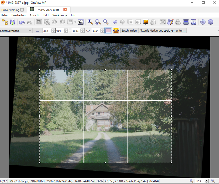Click the X position field showing 382
The image size is (219, 184).
pyautogui.click(x=47, y=31)
